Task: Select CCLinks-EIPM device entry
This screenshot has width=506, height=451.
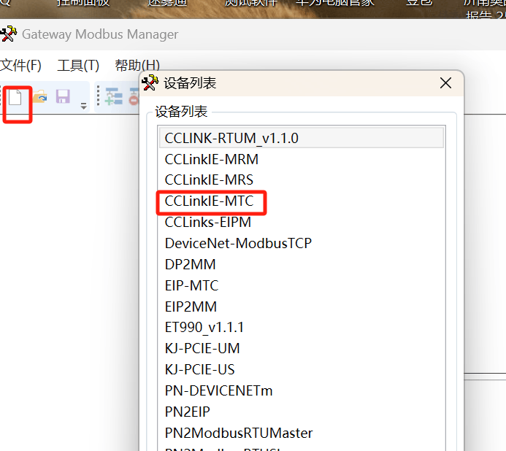Action: 302,223
